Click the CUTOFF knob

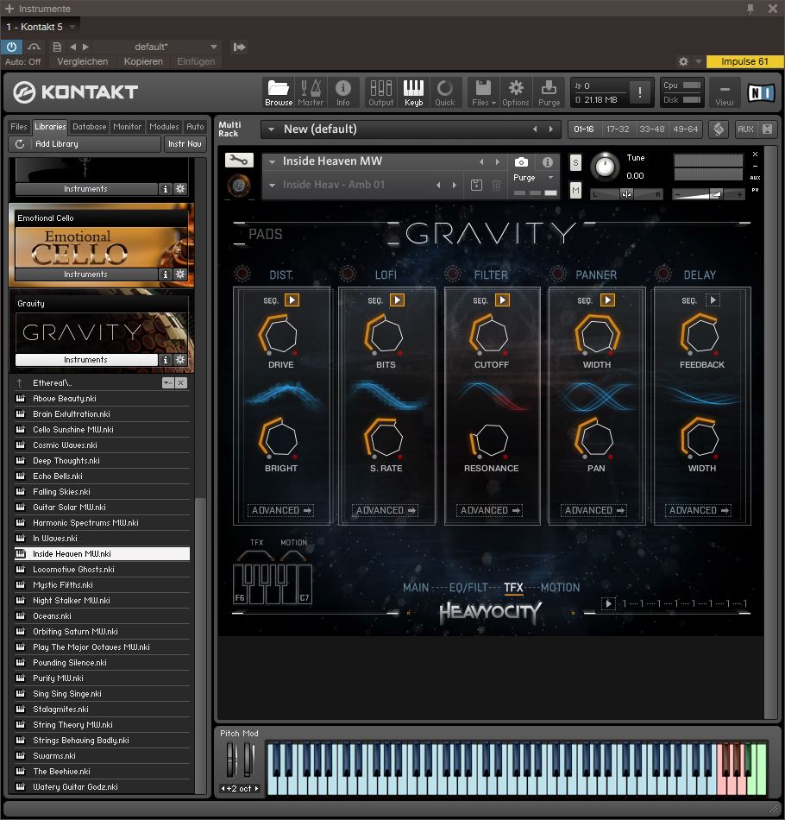click(x=490, y=335)
